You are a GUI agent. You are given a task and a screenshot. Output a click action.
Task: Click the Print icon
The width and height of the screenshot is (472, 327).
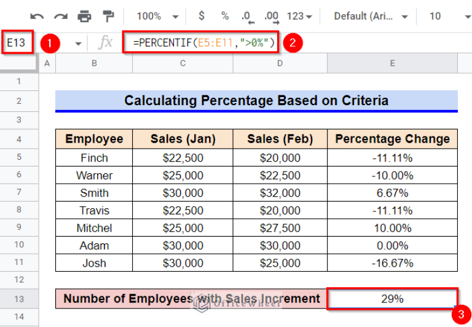pyautogui.click(x=84, y=16)
